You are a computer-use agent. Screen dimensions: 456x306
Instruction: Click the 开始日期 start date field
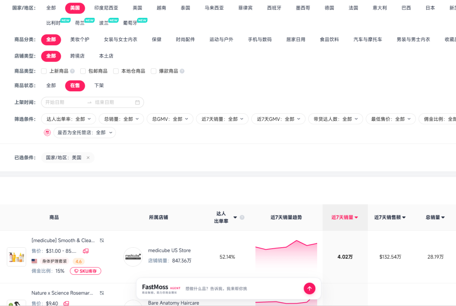tap(64, 102)
